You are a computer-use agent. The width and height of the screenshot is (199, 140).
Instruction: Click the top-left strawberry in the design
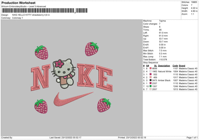[41, 52]
